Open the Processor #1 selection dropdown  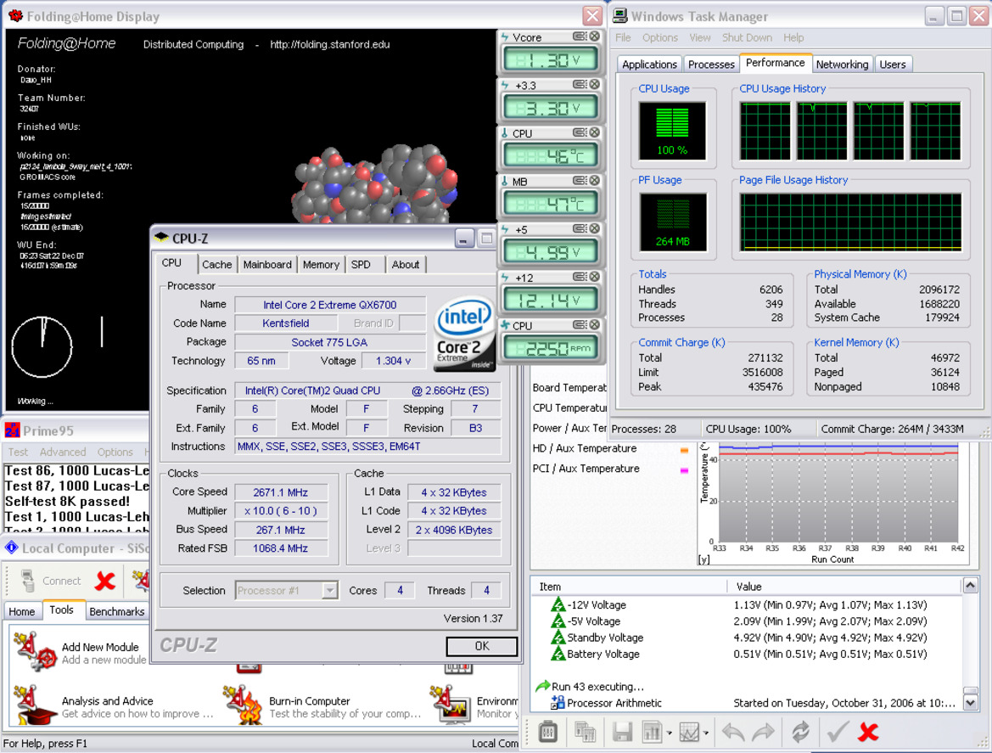pos(329,590)
